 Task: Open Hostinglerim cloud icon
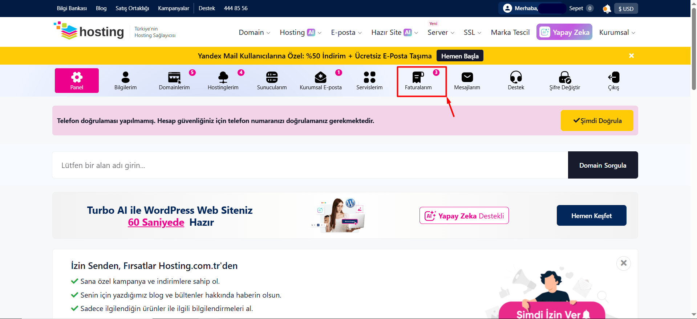[223, 77]
